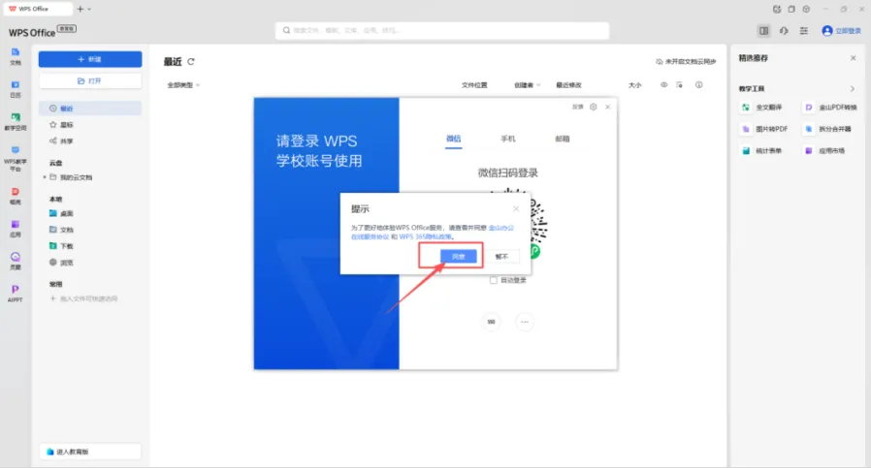The image size is (871, 468).
Task: Switch to 邮箱 login tab
Action: 563,139
